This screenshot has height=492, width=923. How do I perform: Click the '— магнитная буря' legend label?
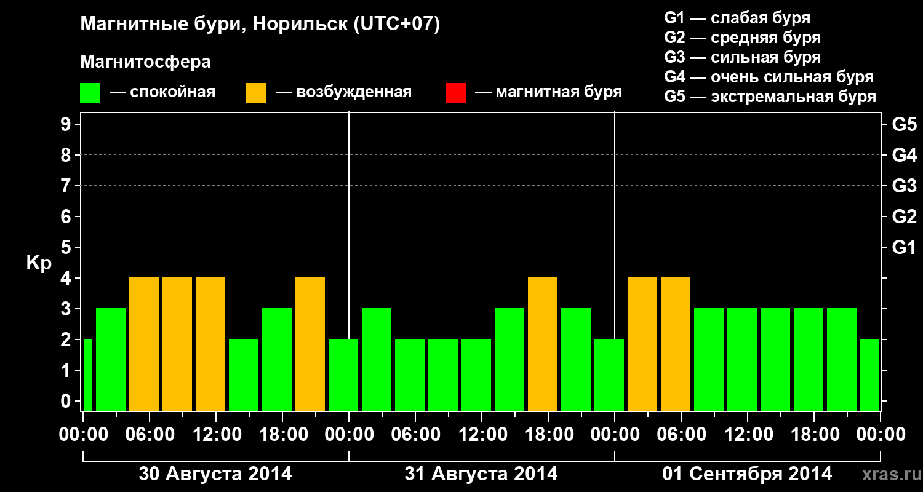tap(548, 92)
